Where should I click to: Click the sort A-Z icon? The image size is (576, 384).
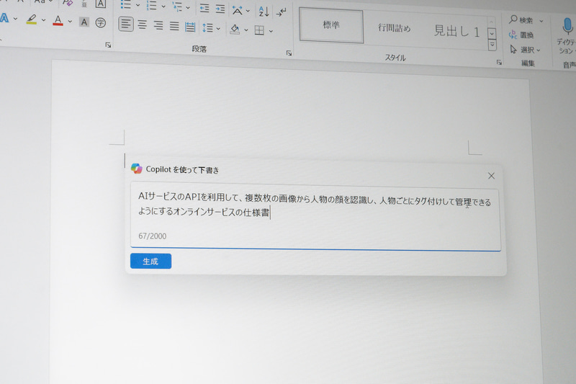click(x=264, y=12)
